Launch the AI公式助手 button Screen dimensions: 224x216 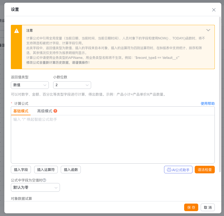point(178,170)
